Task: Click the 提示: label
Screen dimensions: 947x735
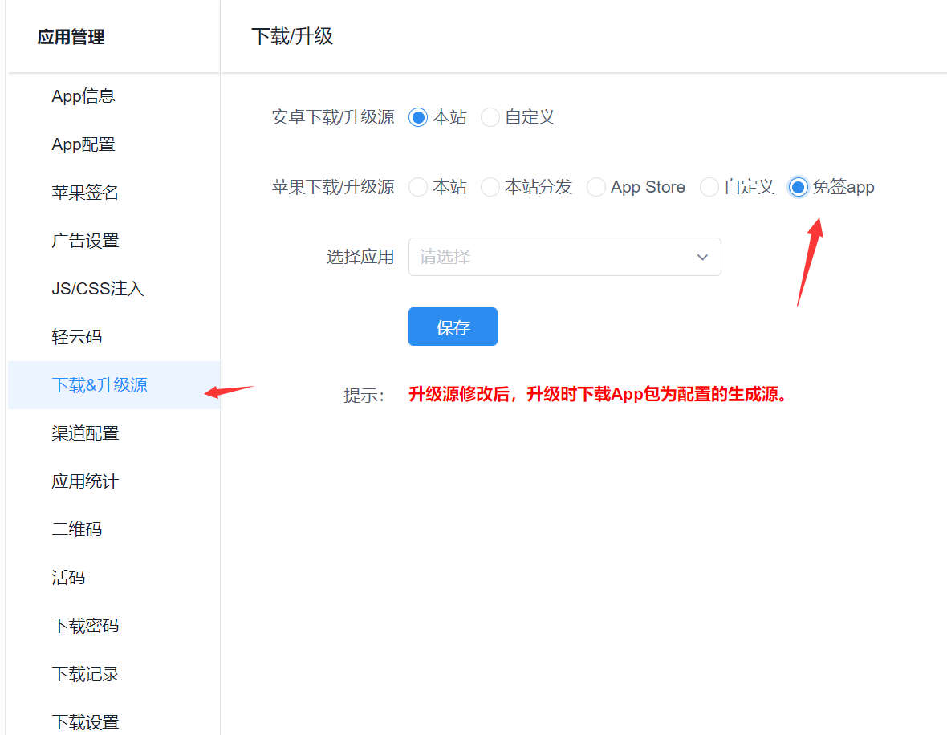Action: pos(364,396)
